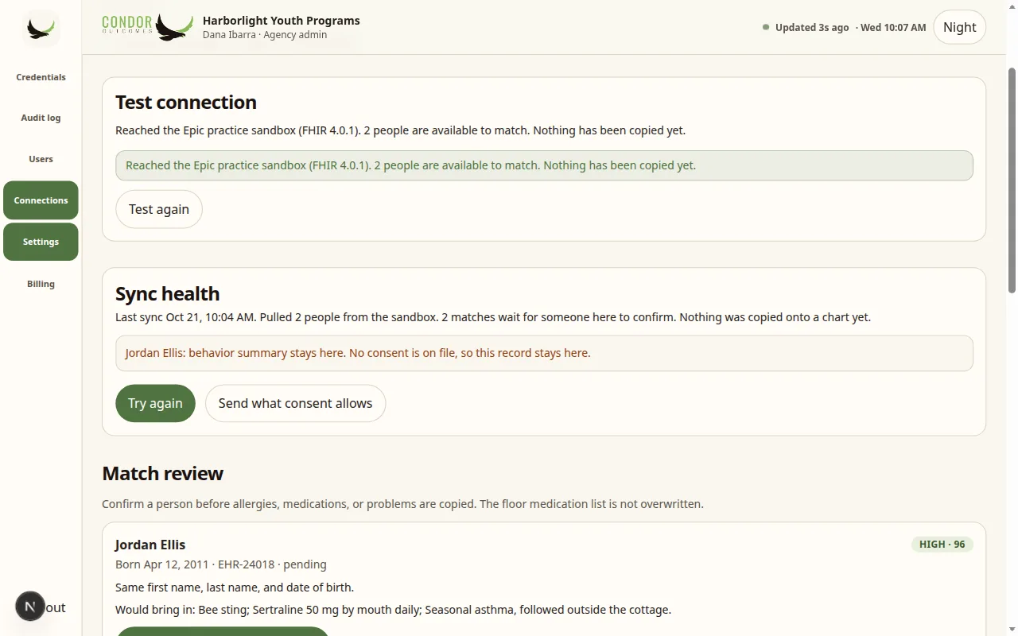This screenshot has height=636, width=1018.
Task: Click Send what consent allows
Action: pos(295,403)
